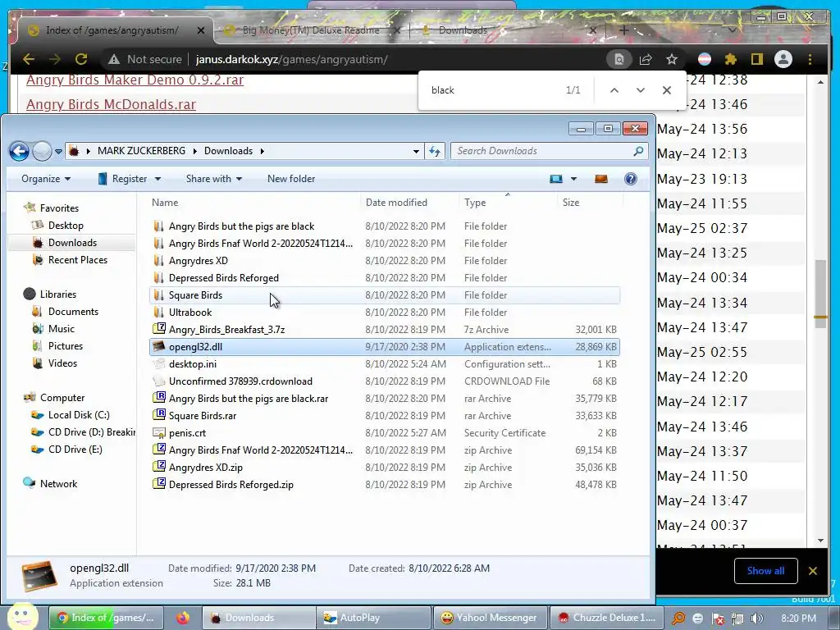Open Yahoo! Messenger taskbar button
This screenshot has height=630, width=840.
coord(490,618)
